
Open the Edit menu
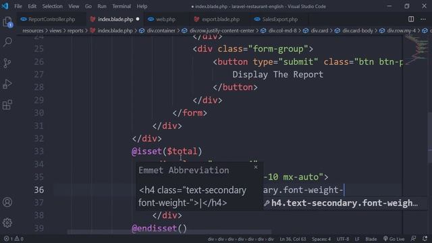pyautogui.click(x=32, y=6)
